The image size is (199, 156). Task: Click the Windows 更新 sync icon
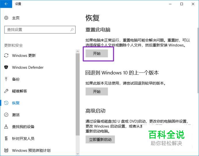(x=6, y=55)
